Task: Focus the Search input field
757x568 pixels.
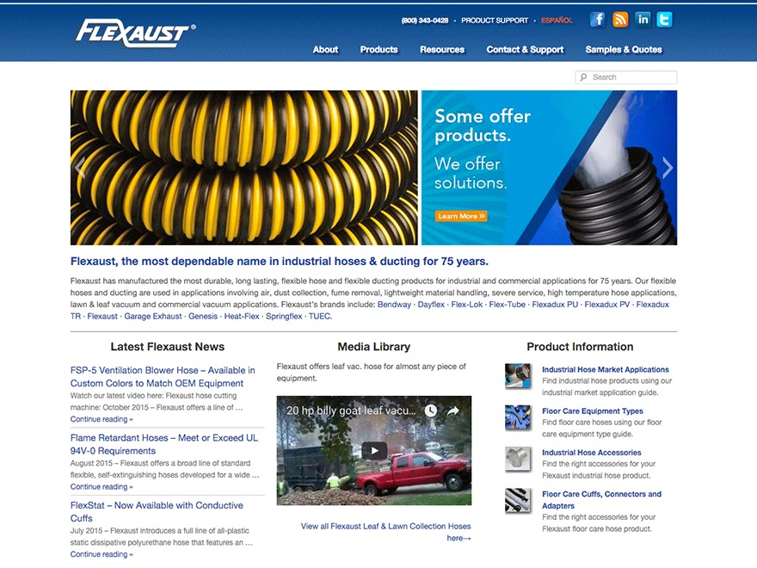Action: click(626, 77)
